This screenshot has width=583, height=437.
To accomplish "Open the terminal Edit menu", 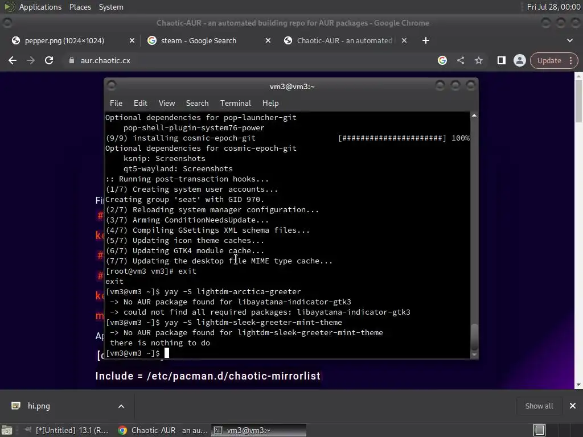I will [140, 104].
